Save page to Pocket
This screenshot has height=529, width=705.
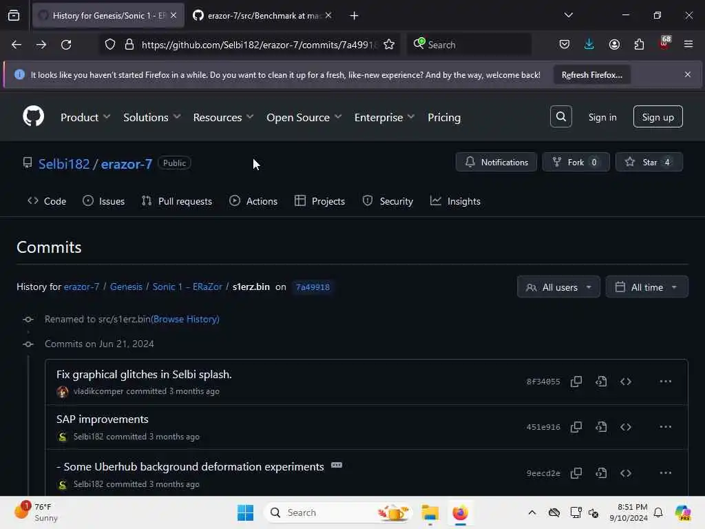coord(565,45)
